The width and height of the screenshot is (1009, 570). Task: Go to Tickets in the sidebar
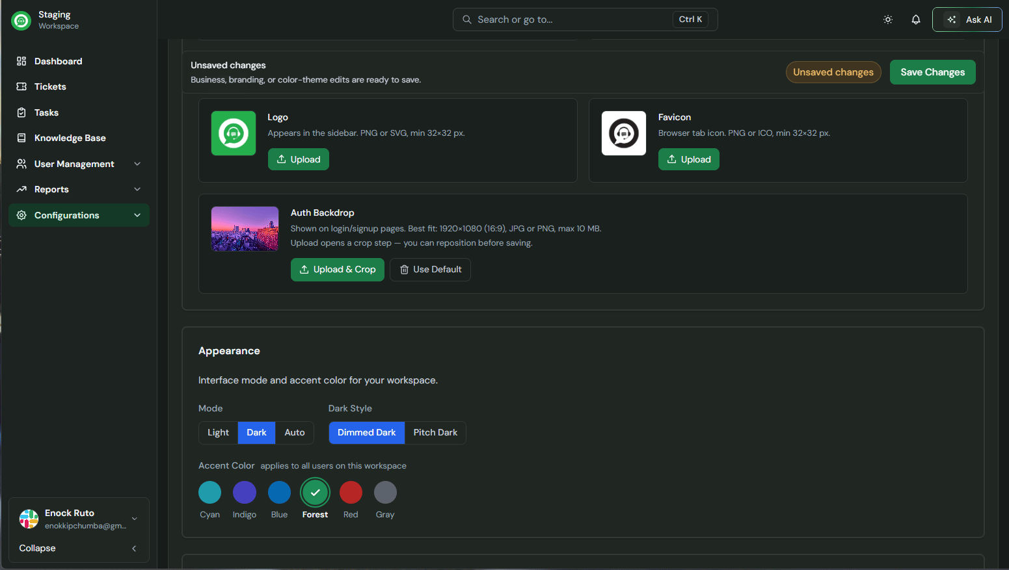click(79, 86)
